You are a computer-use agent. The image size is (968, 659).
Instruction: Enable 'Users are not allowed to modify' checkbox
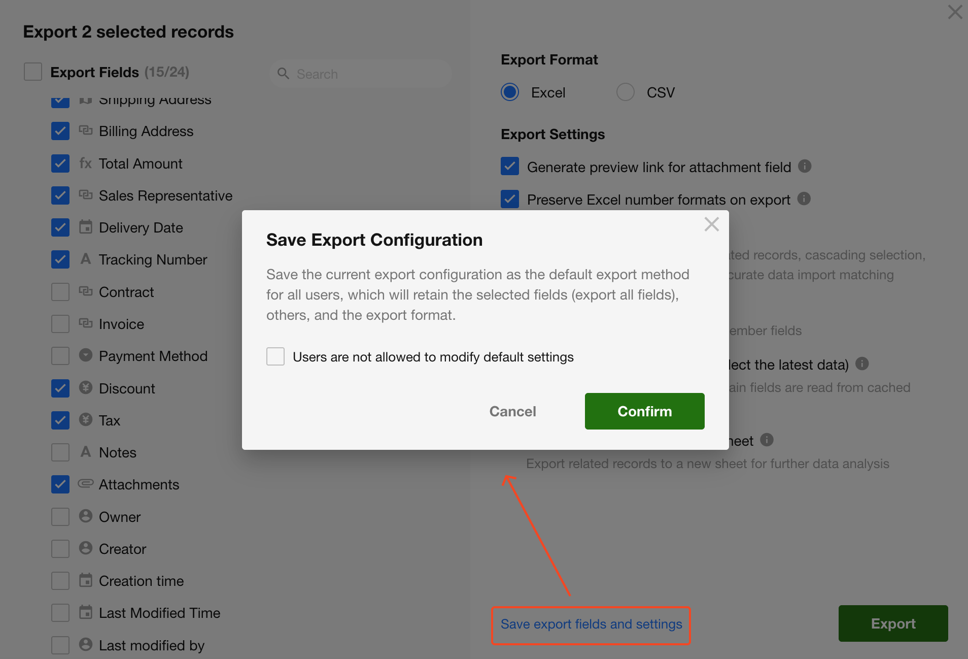275,356
